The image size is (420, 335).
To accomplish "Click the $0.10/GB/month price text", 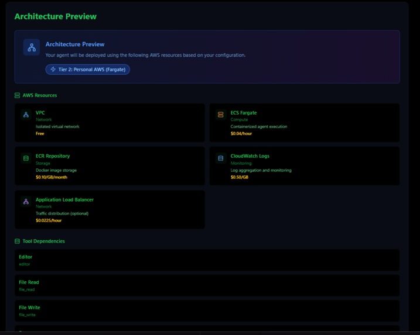I will 52,177.
